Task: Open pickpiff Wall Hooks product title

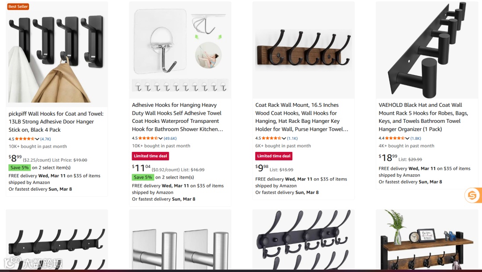Action: pos(56,121)
